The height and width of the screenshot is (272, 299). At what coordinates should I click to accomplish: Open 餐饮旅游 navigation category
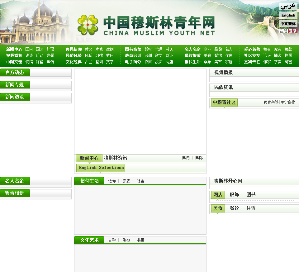click(x=192, y=55)
